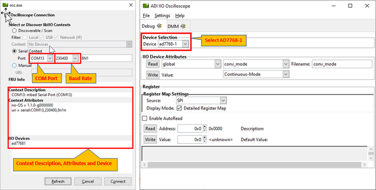376x190 pixels.
Task: Click the ADI IIO Oscilloscope window icon
Action: 146,6
